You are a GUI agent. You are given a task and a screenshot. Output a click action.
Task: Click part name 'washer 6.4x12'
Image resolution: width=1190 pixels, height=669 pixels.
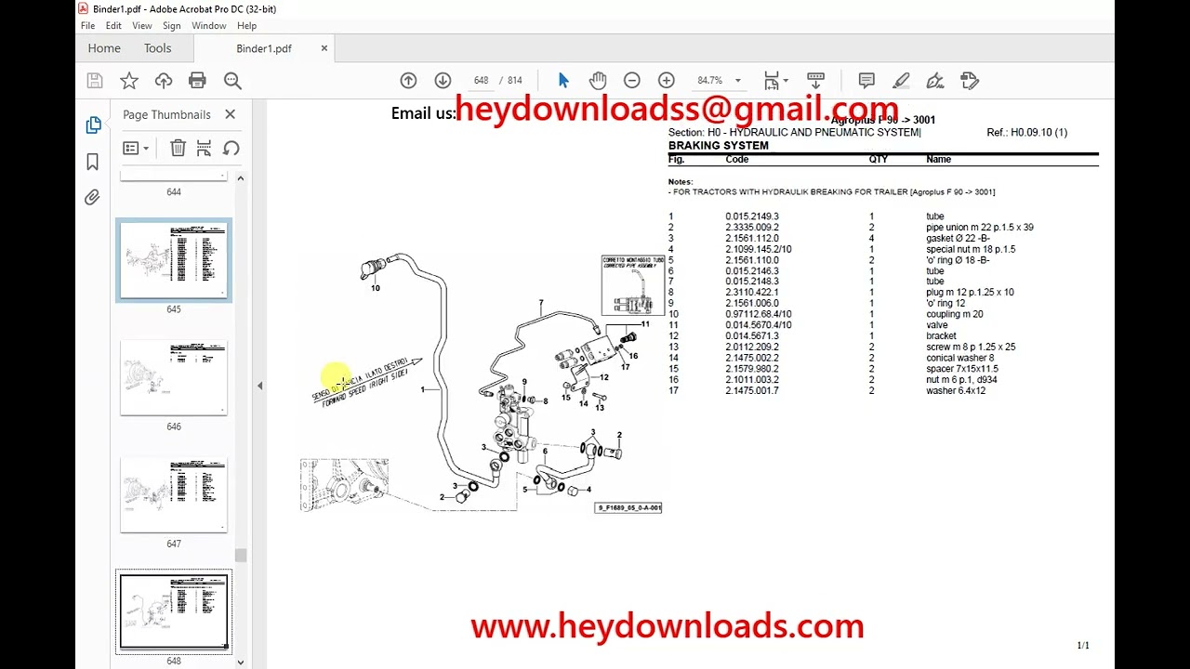(956, 391)
